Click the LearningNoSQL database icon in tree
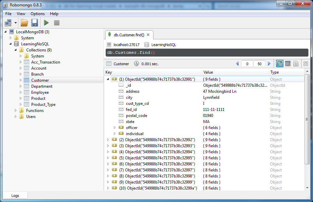Viewport: 313px width, 202px height. coord(16,44)
